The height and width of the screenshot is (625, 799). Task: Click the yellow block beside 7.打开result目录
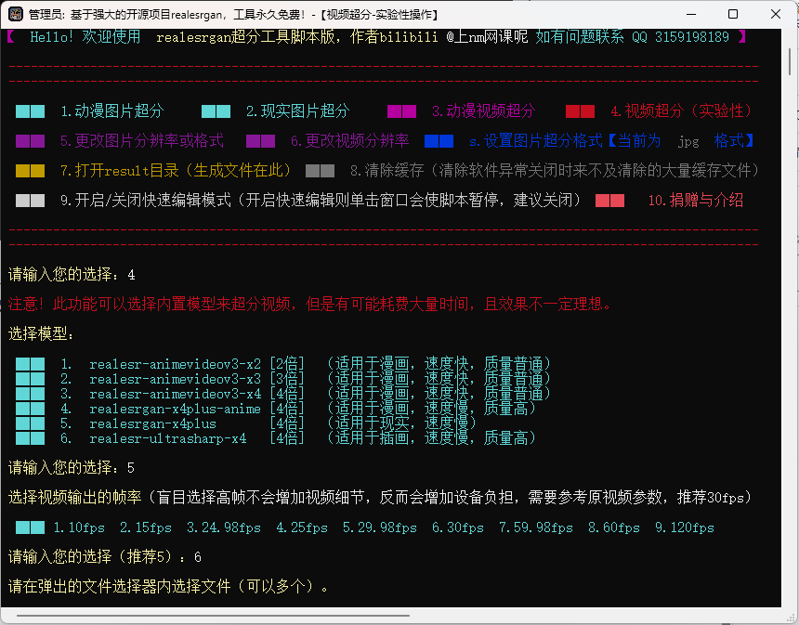click(x=30, y=171)
